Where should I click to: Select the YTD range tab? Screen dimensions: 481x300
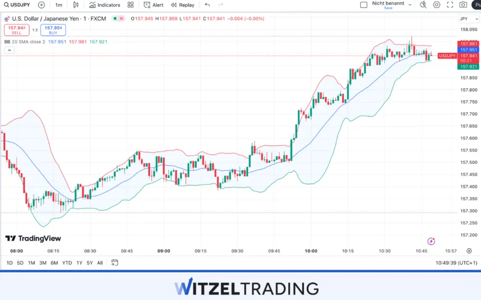coord(67,262)
